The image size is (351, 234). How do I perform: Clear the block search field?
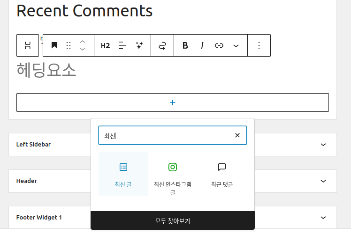[x=237, y=135]
